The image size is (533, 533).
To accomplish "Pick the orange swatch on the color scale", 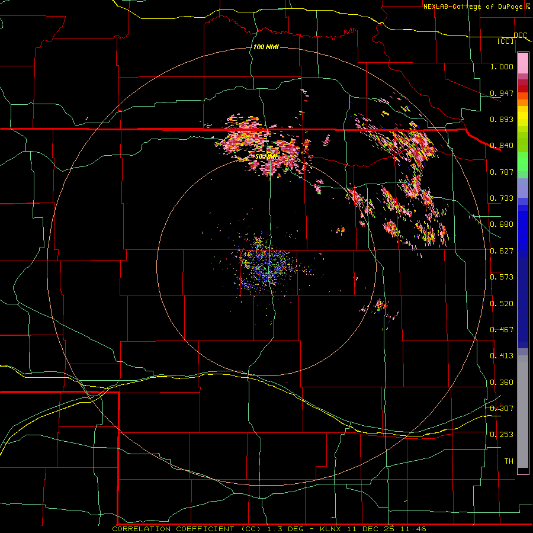I will pyautogui.click(x=523, y=102).
